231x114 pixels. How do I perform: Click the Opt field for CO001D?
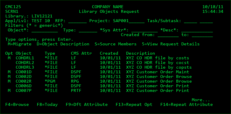point(9,72)
